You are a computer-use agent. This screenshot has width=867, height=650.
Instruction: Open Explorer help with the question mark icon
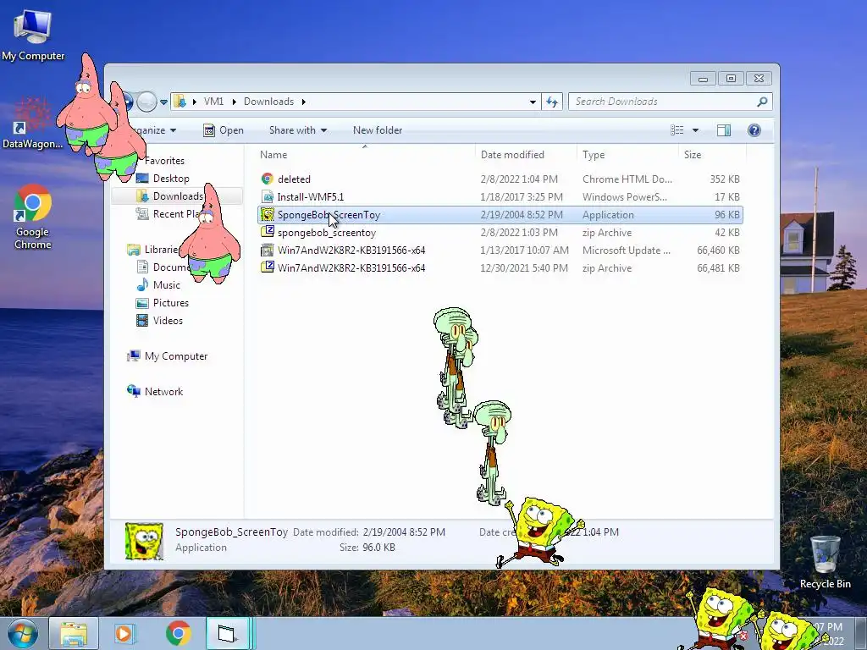click(754, 130)
